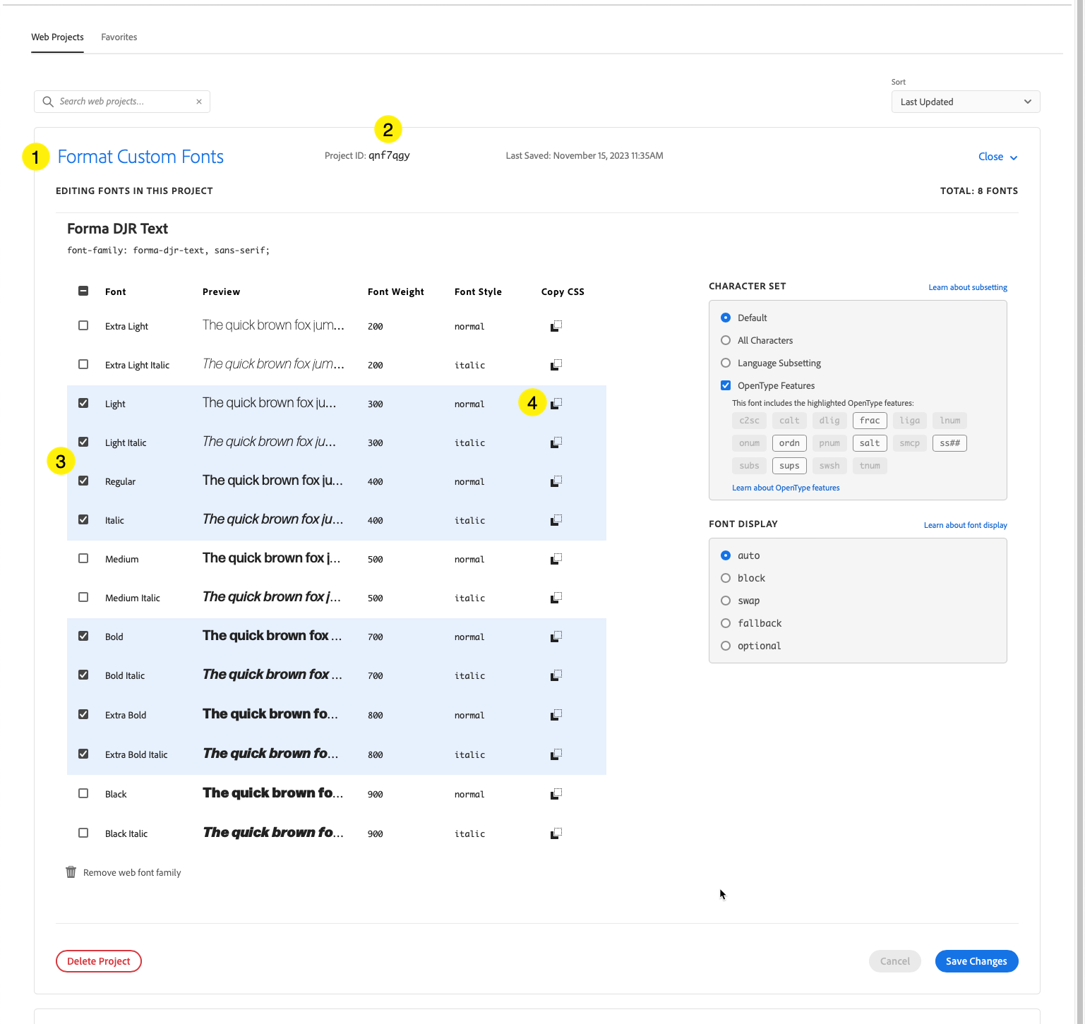Select Language Subsetting option
The width and height of the screenshot is (1085, 1024).
726,363
